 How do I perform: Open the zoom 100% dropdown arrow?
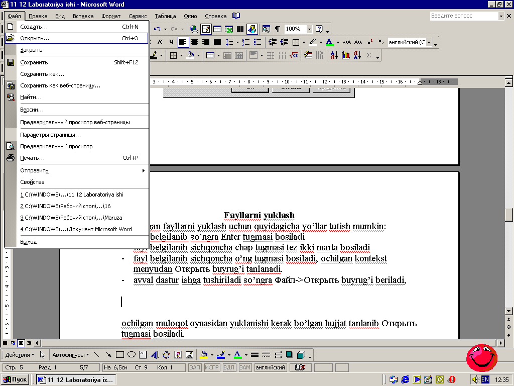pos(309,29)
